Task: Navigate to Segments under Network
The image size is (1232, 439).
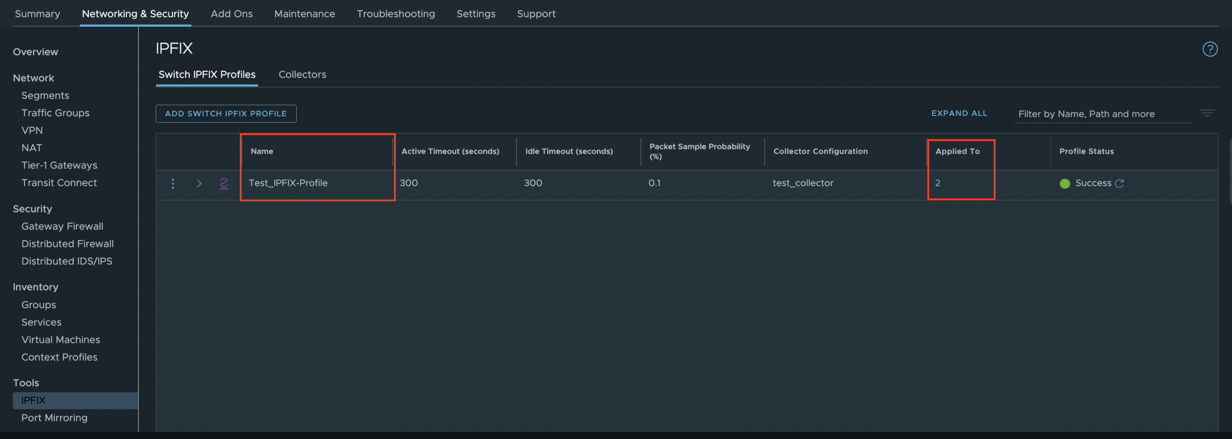Action: pos(45,95)
